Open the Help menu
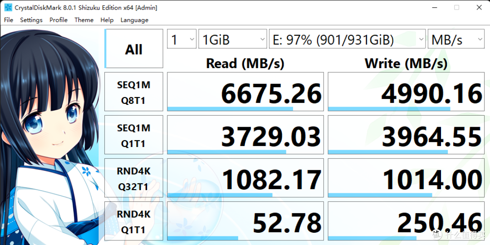The image size is (490, 245). [107, 20]
